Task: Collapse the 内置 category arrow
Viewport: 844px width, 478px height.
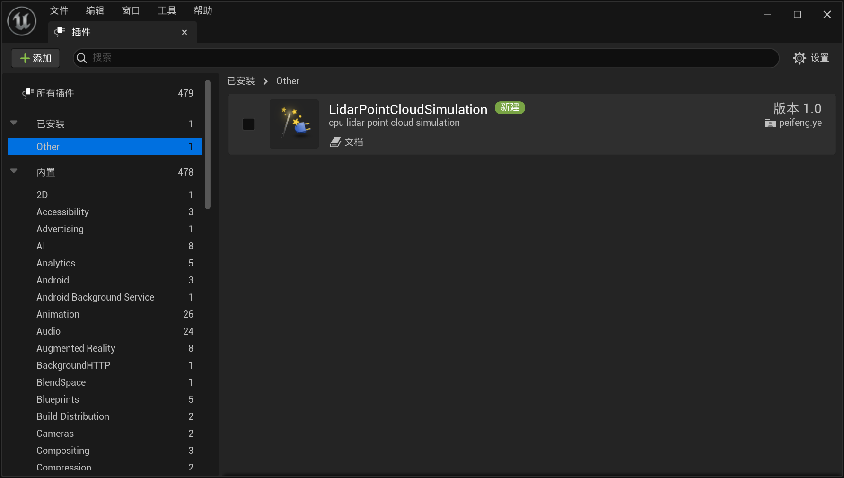Action: (x=14, y=171)
